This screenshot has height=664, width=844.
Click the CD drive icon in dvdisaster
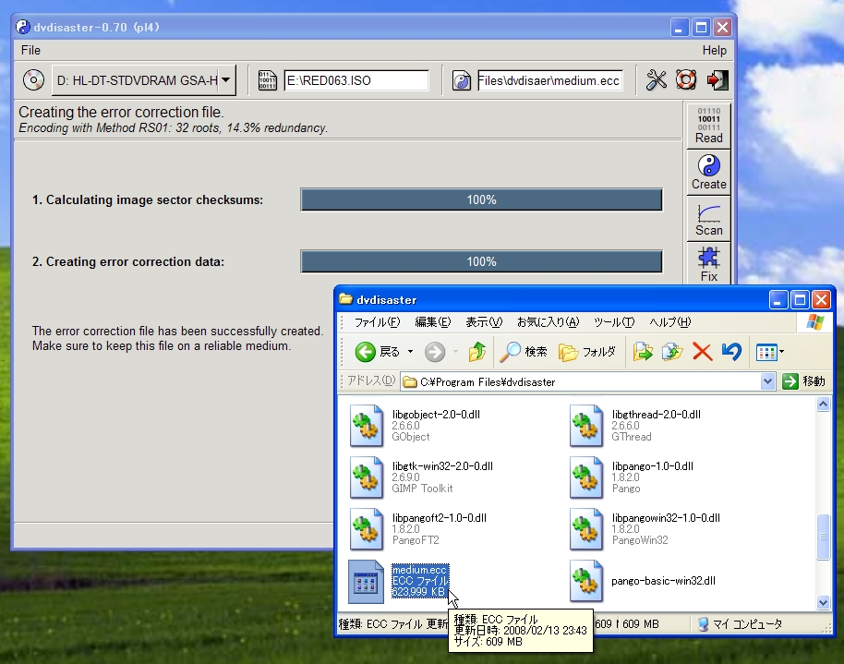click(33, 80)
